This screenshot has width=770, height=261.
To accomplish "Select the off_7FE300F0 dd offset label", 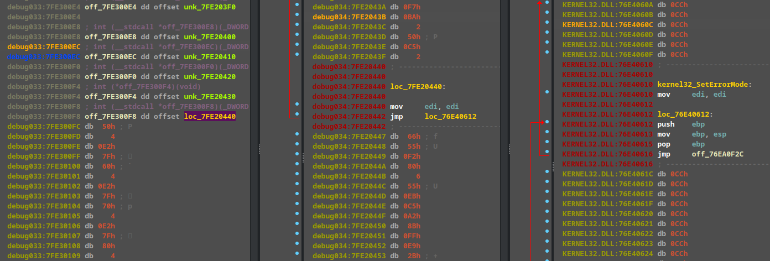I will tap(132, 77).
